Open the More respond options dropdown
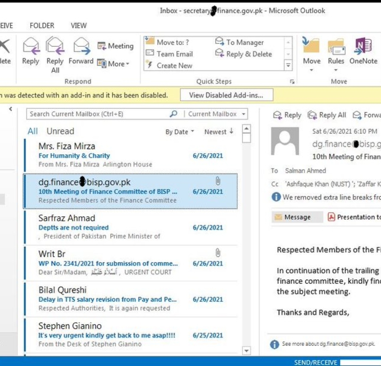The height and width of the screenshot is (366, 381). (x=113, y=64)
